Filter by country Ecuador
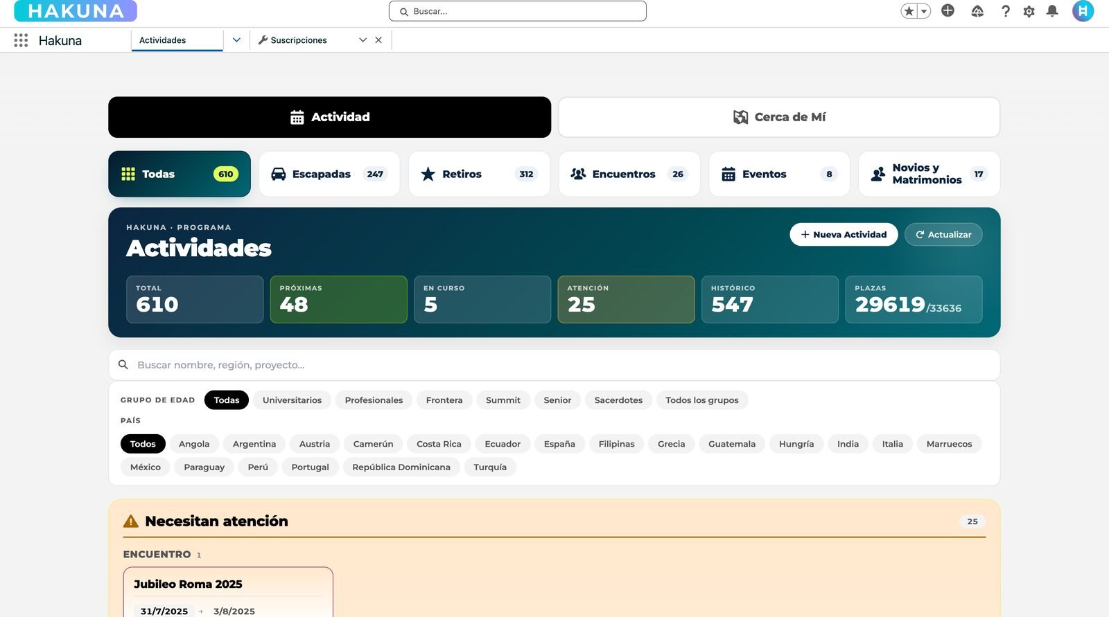 pos(503,444)
